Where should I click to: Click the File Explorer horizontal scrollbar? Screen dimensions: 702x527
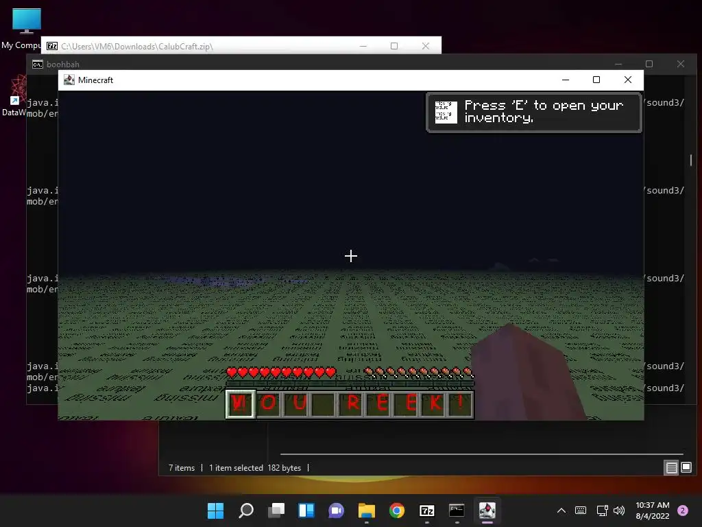coord(481,454)
